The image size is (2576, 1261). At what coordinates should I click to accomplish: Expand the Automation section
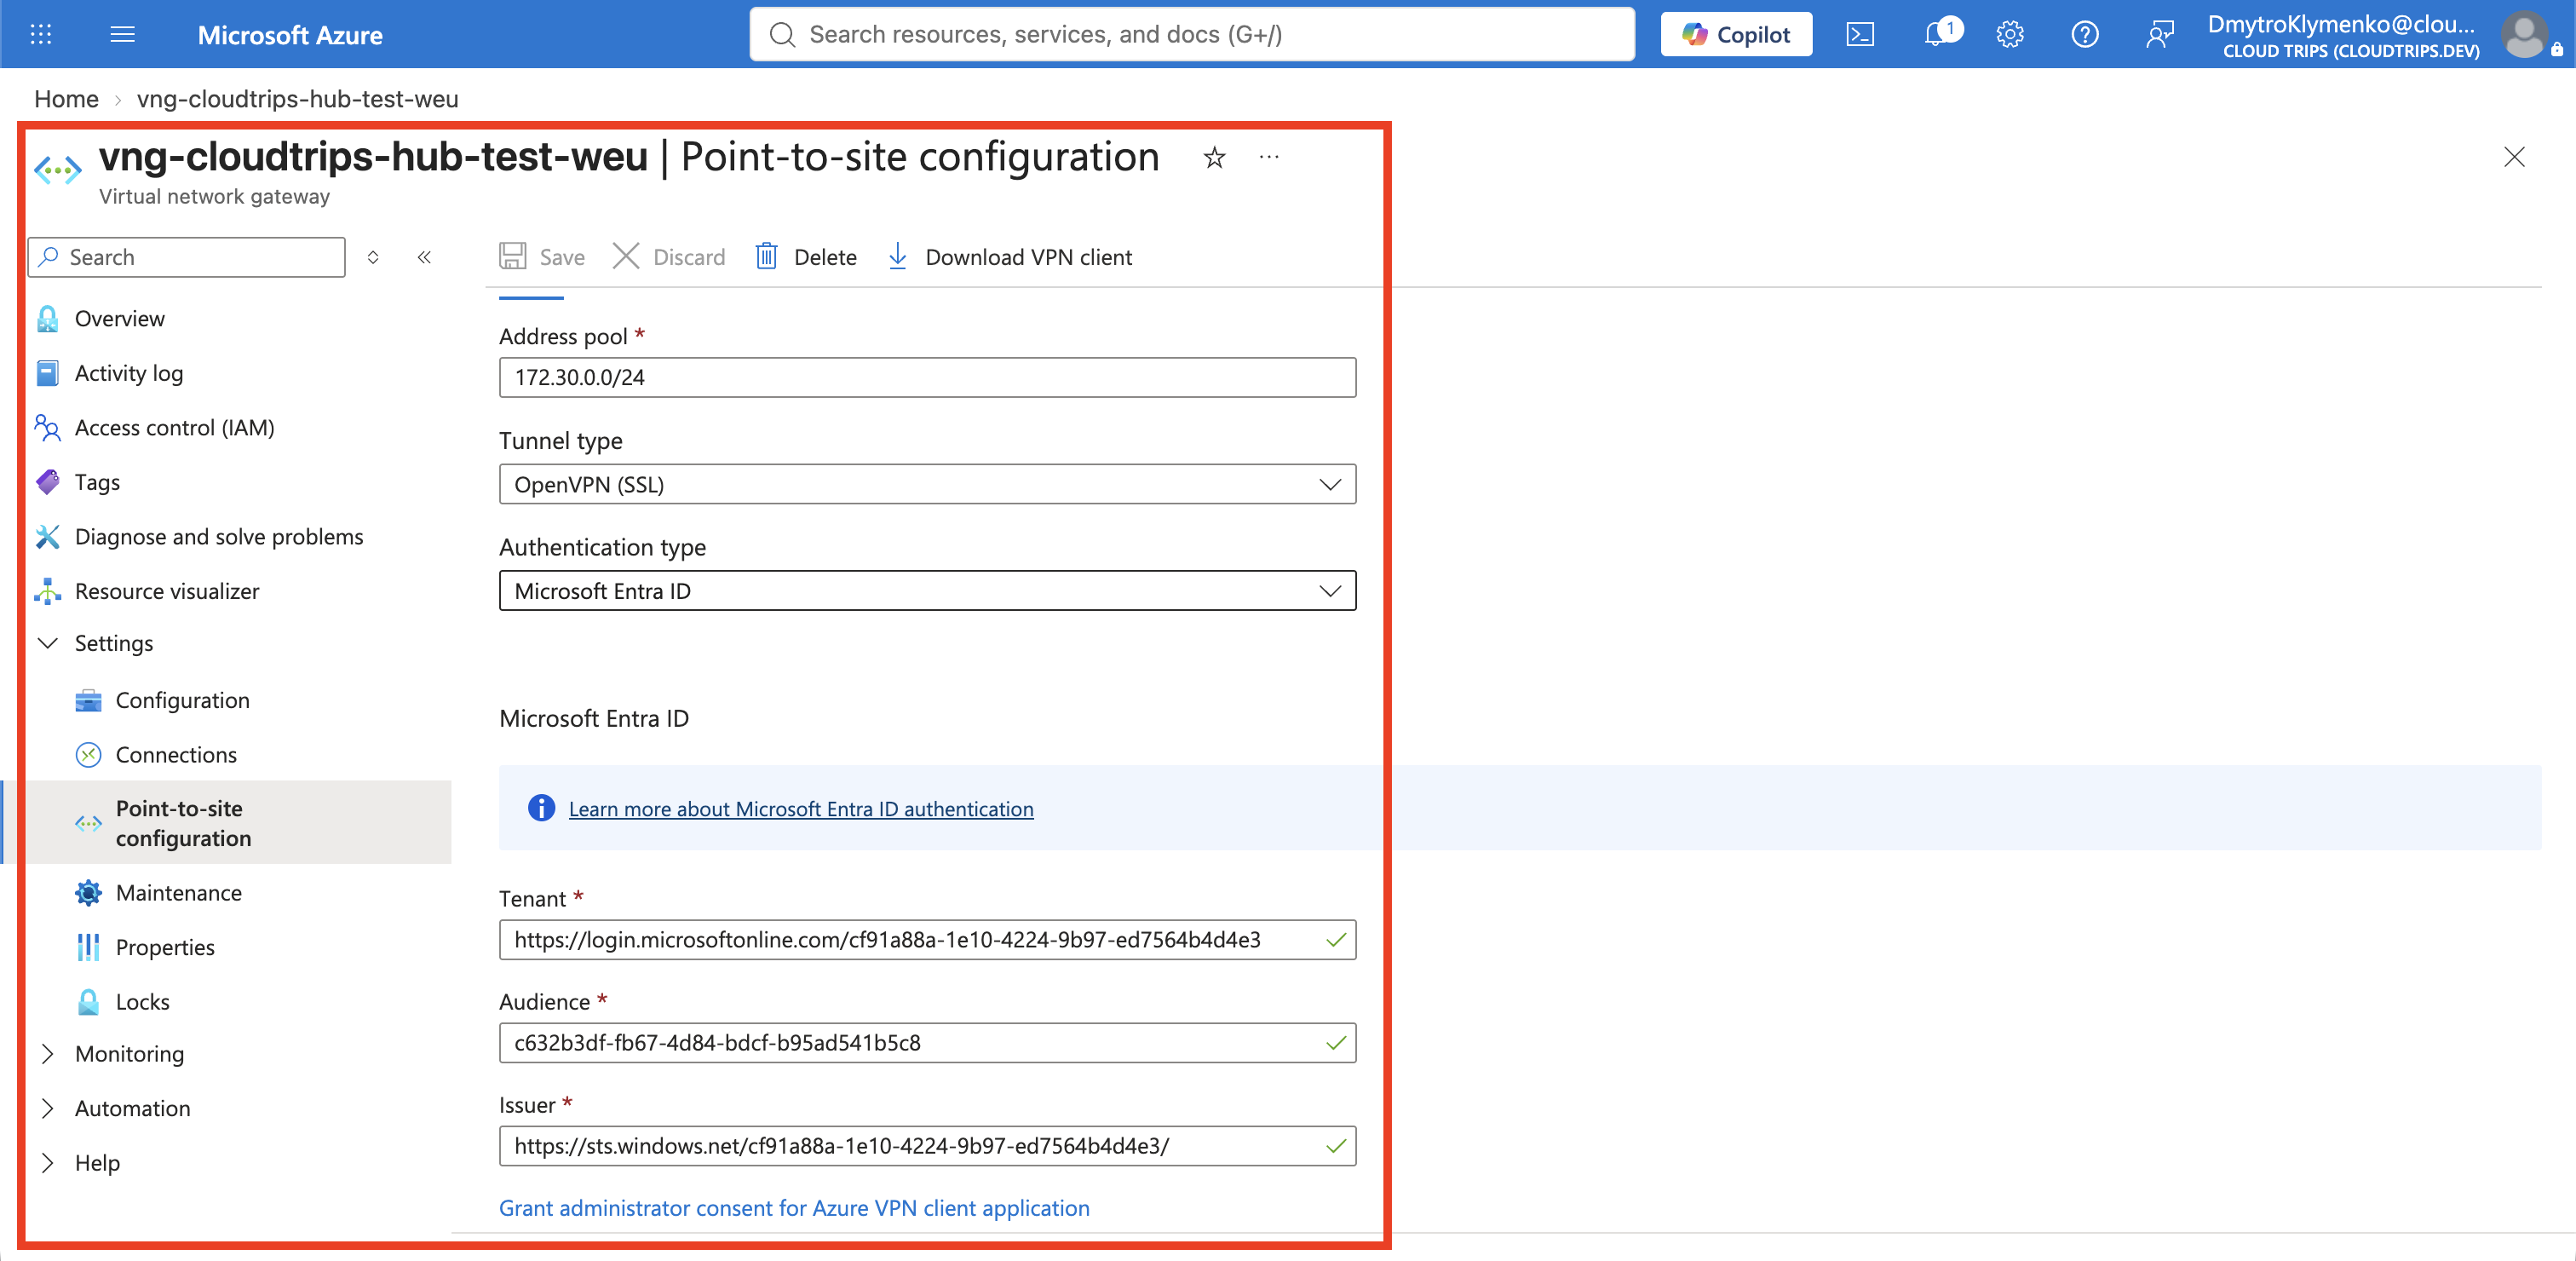[132, 1108]
